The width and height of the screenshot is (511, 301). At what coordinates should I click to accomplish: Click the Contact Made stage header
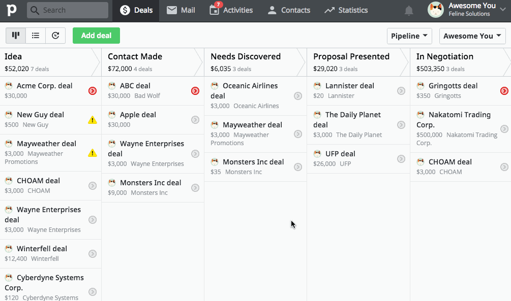[x=153, y=62]
